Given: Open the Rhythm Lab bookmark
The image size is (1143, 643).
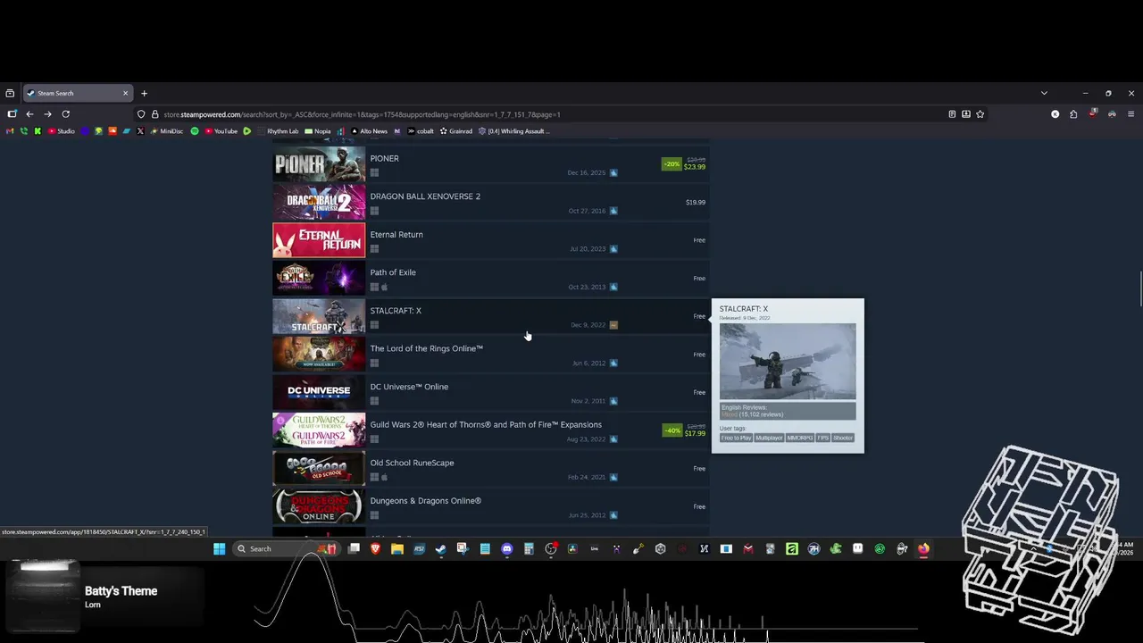Looking at the screenshot, I should pos(278,131).
